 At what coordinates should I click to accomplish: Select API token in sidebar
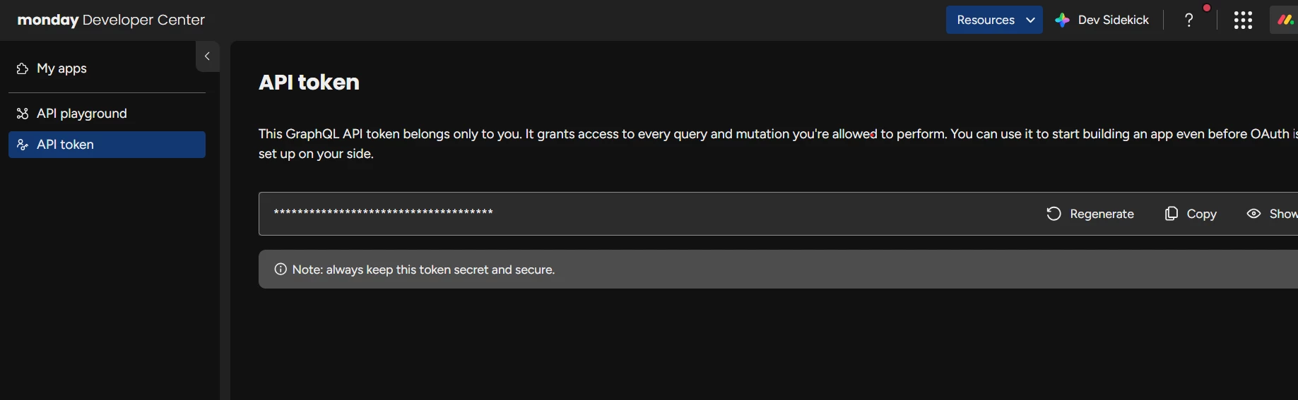(65, 145)
